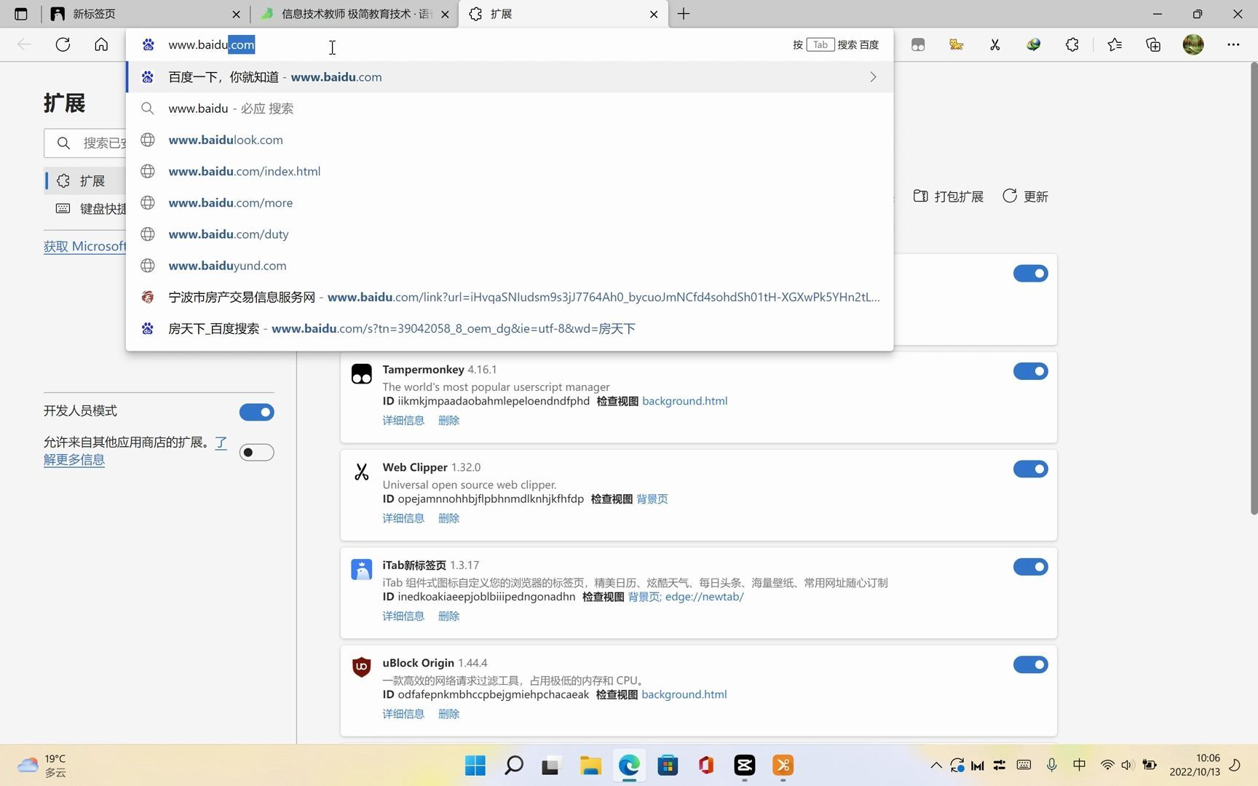The height and width of the screenshot is (786, 1258).
Task: Select the 键盘快捷 sidebar item
Action: [86, 209]
